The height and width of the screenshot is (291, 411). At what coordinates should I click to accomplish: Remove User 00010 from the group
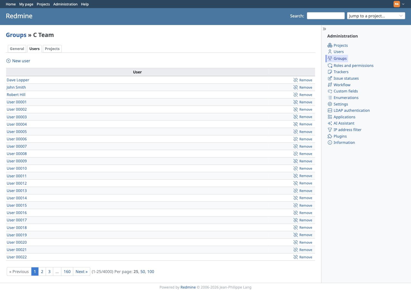(303, 168)
